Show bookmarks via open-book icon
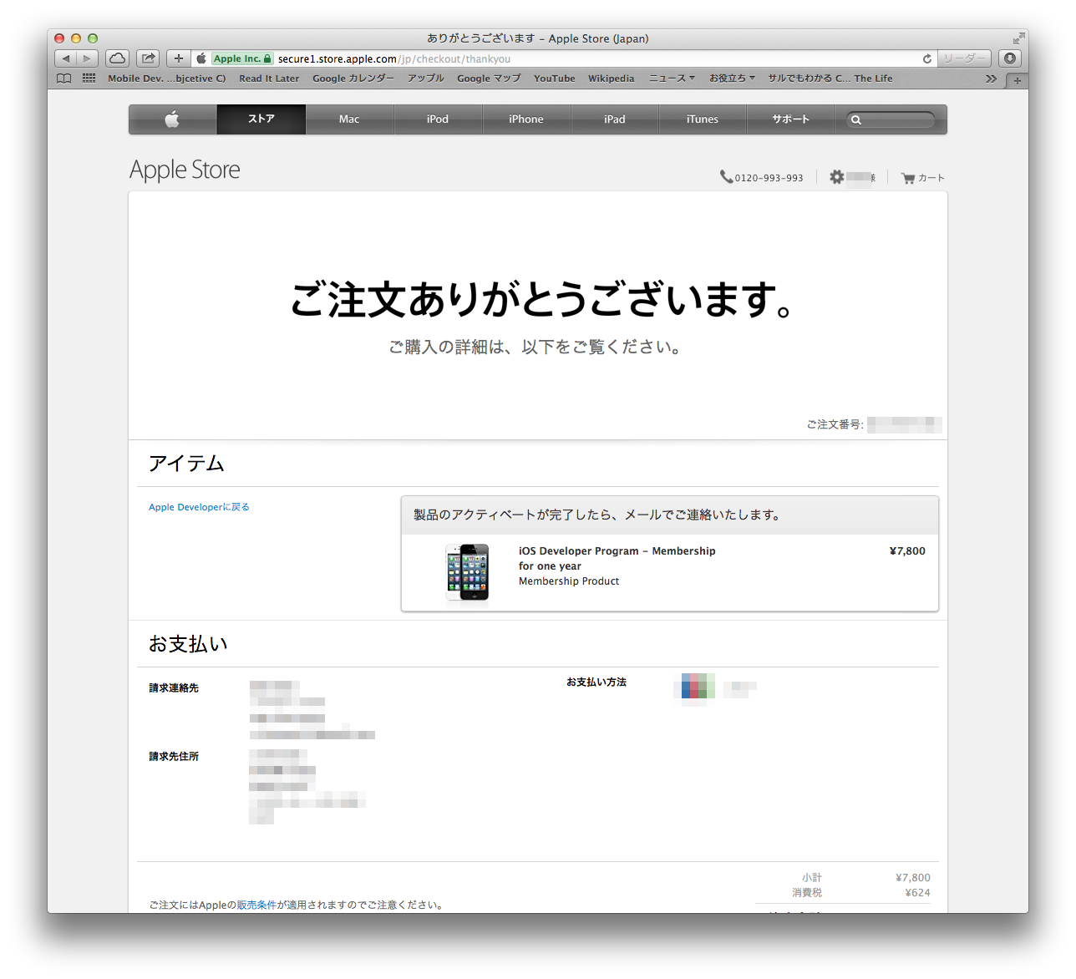1076x979 pixels. [x=64, y=79]
